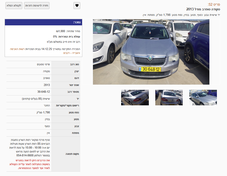Viewport: 227px width, 176px height.
Task: Open the 'חזרה לרשימת הזכיות' button
Action: 37,6
